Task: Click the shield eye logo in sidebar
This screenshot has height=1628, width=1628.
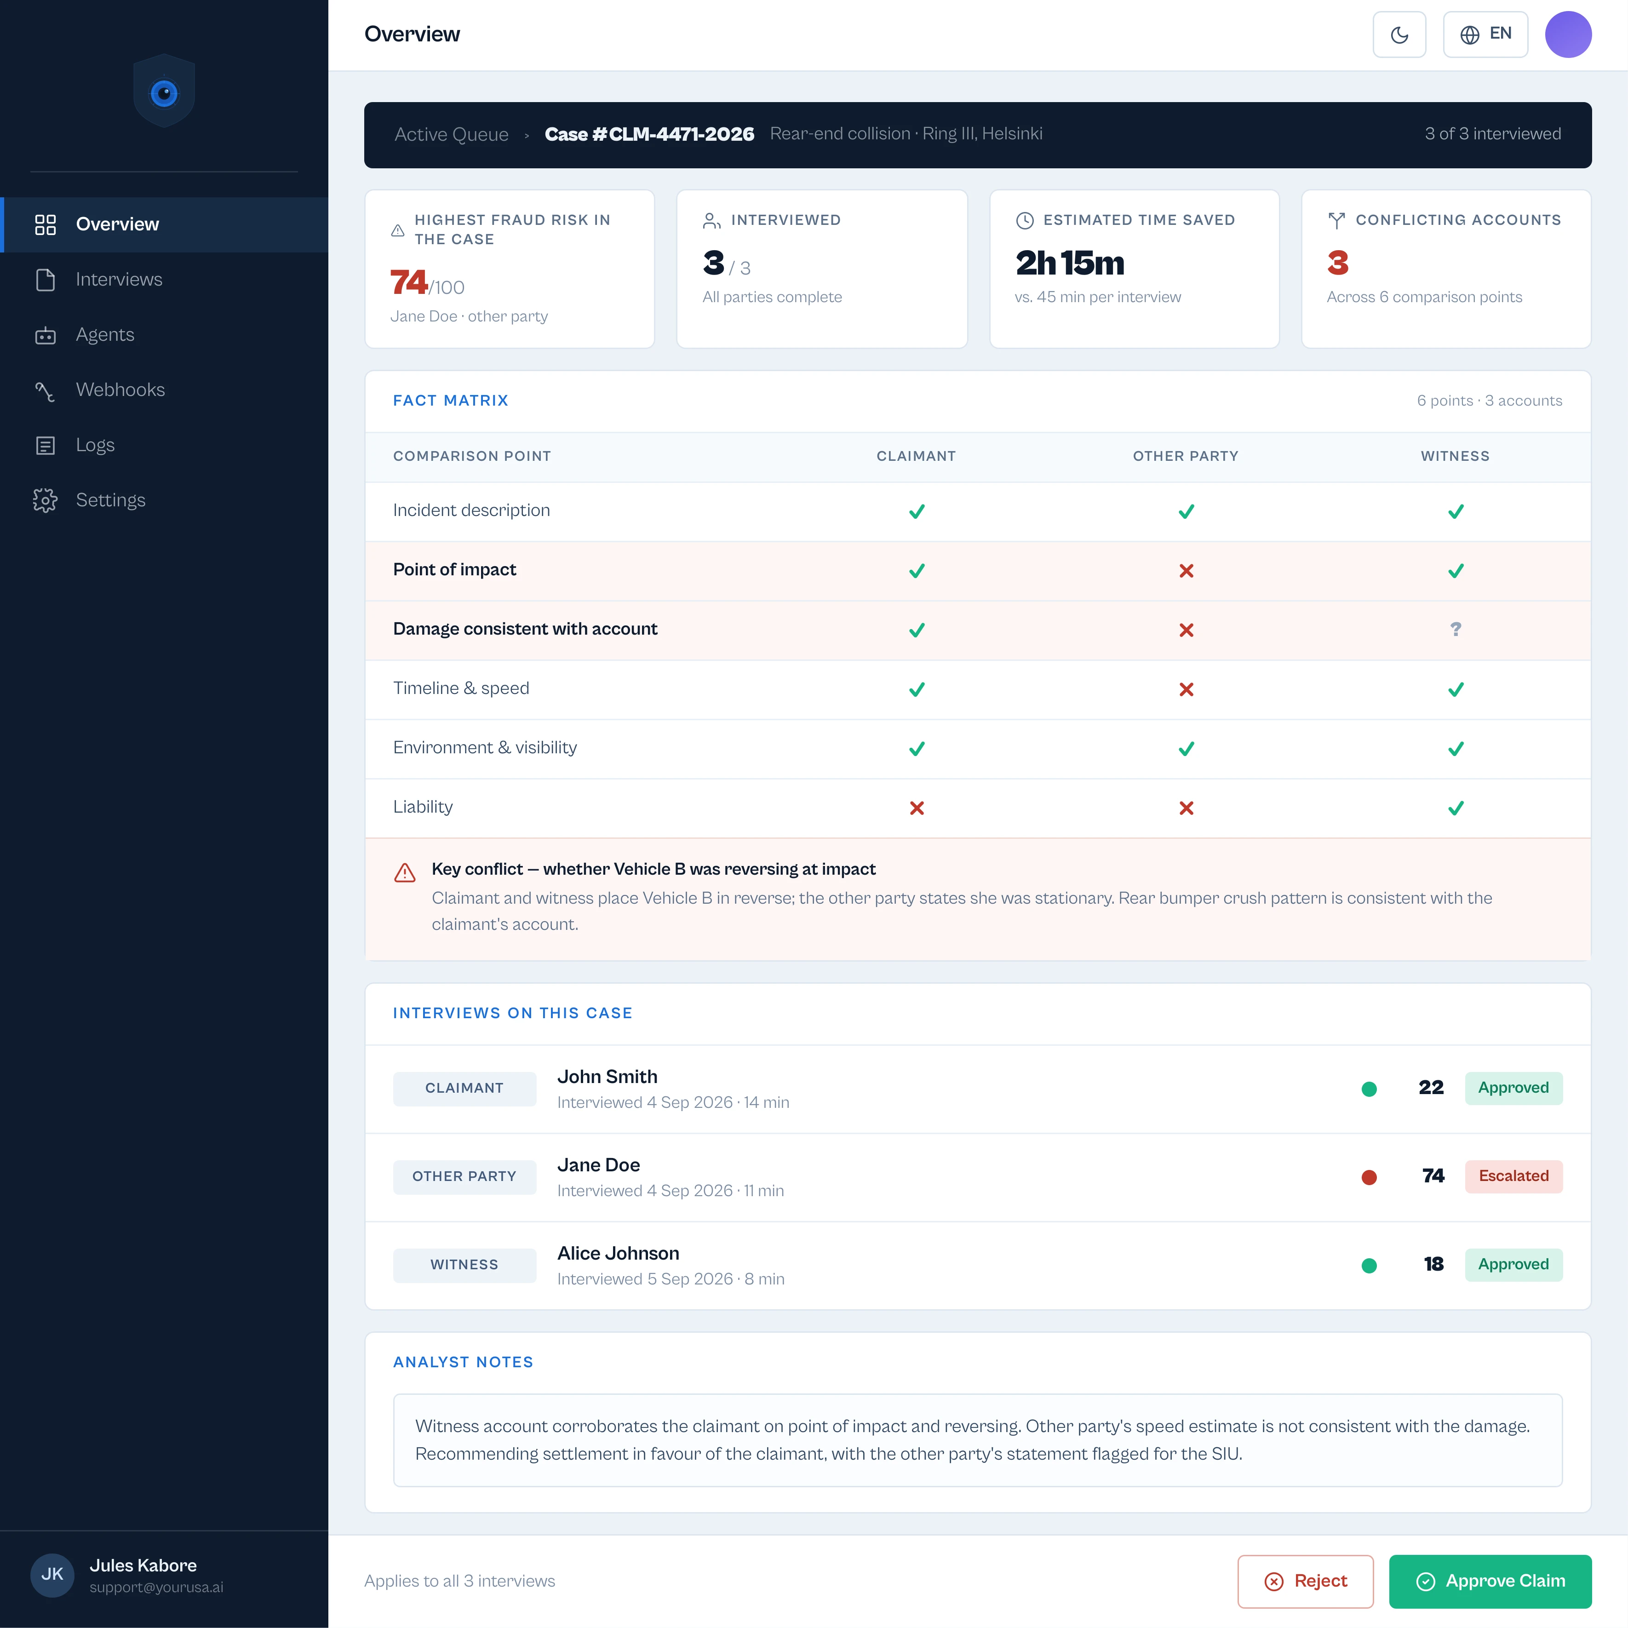Action: (164, 91)
